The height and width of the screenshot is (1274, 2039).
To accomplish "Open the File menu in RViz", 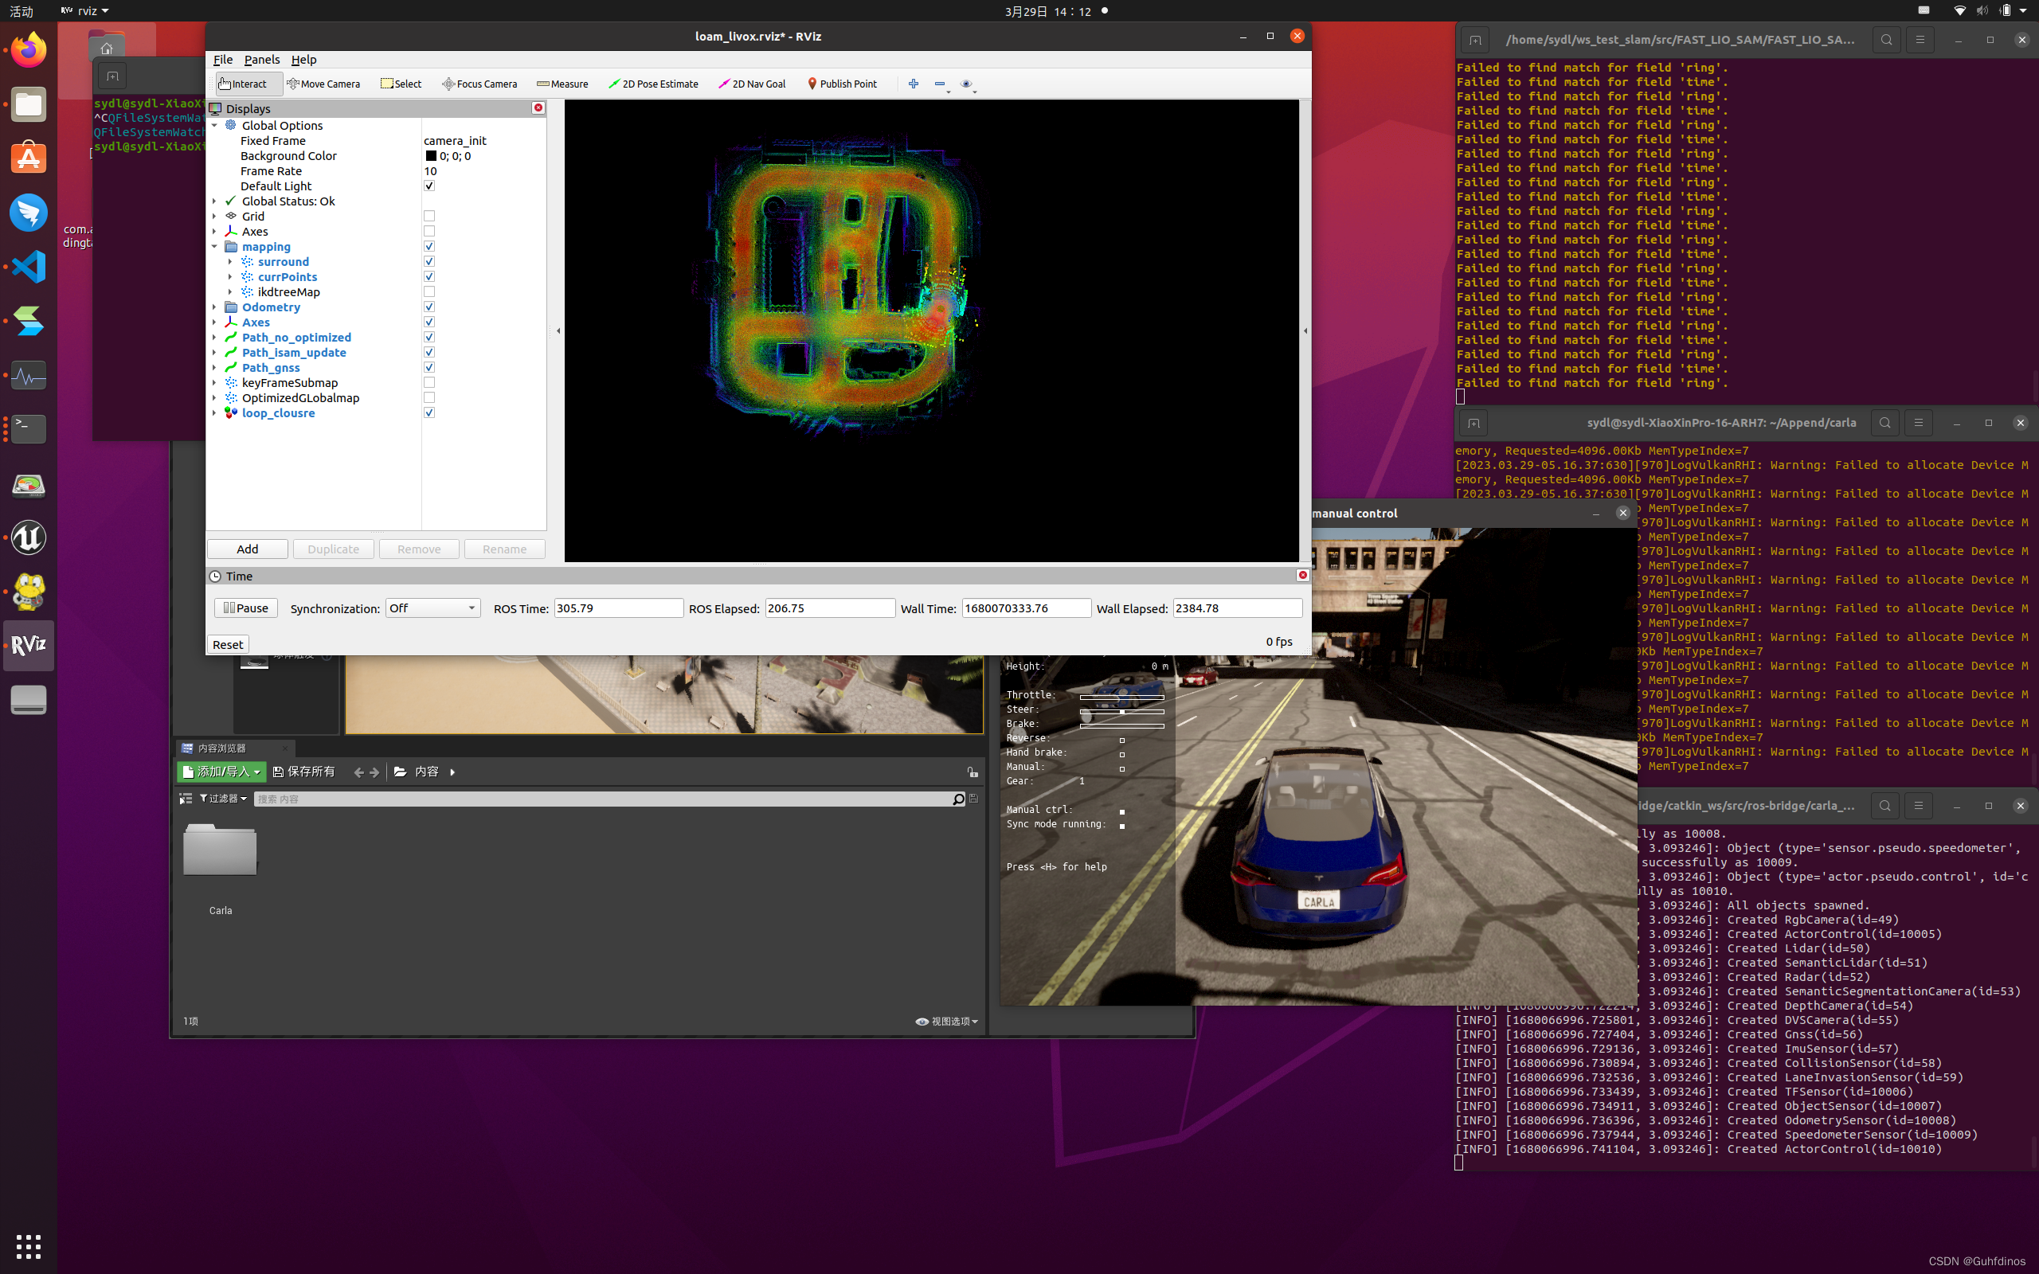I will 222,60.
